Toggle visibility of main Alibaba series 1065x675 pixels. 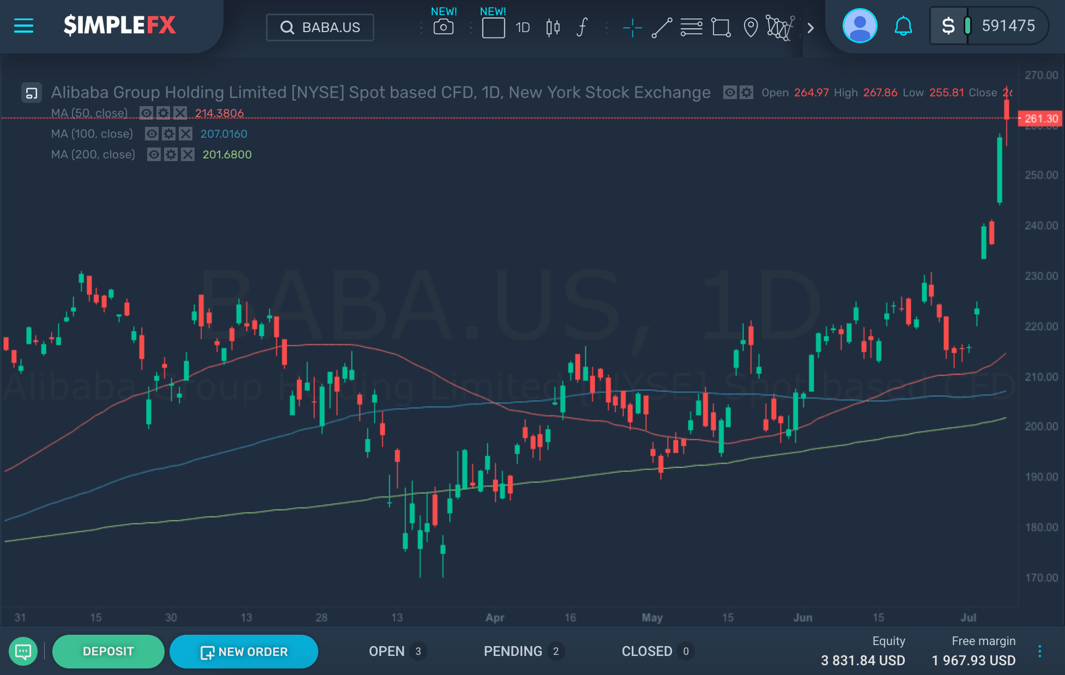(730, 93)
